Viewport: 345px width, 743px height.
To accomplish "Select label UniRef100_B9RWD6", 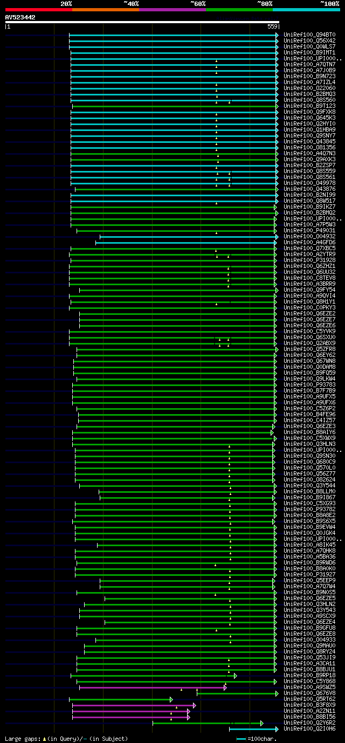I will pos(309,563).
